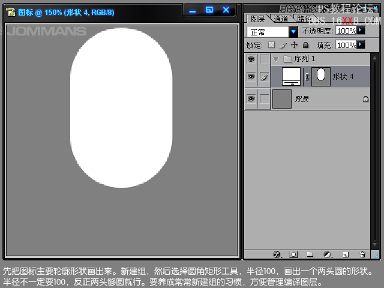Open the new adjustment layer icon menu
Screen dimensions: 384x288
328,254
